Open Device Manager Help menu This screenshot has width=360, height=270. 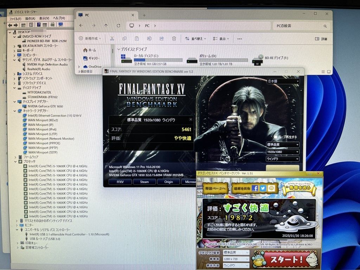(x=59, y=18)
